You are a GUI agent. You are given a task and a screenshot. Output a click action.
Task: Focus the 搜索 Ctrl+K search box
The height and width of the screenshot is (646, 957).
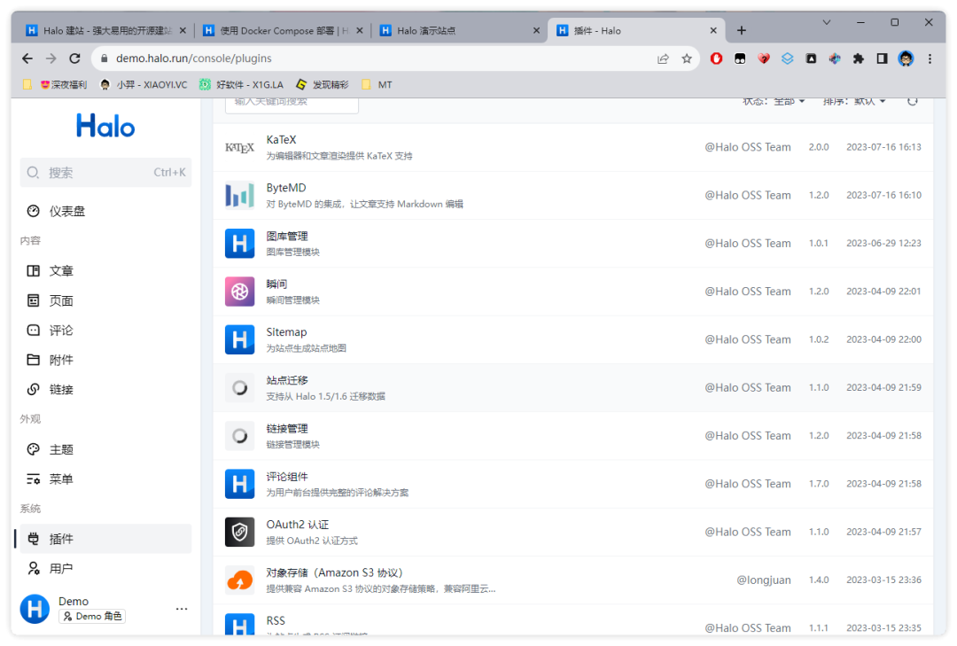[x=105, y=173]
